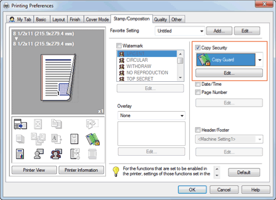Select the CIRCULAR watermark entry

147,60
